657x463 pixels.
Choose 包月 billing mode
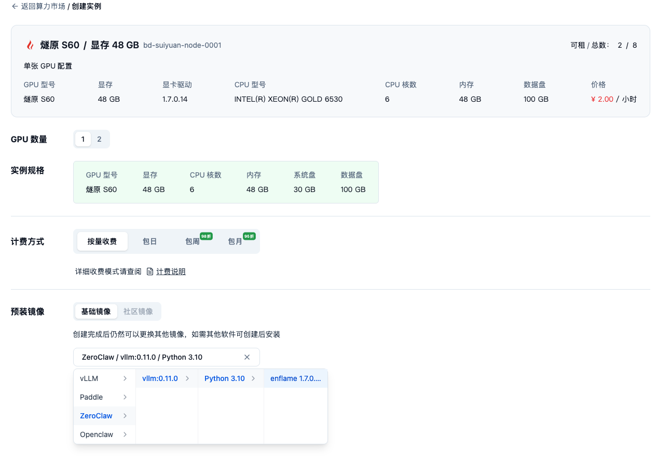(235, 241)
